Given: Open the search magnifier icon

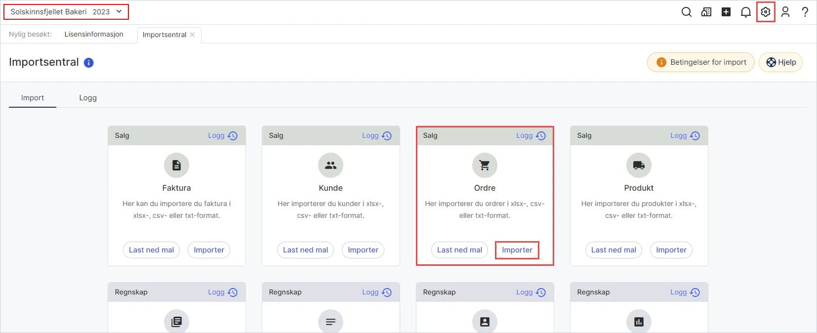Looking at the screenshot, I should (686, 12).
